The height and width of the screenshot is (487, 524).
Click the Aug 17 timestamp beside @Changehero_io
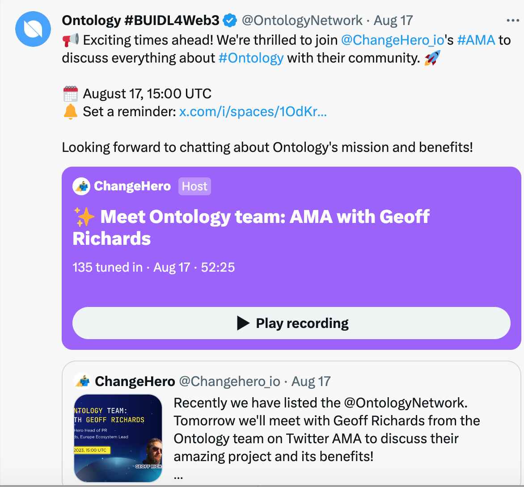311,381
